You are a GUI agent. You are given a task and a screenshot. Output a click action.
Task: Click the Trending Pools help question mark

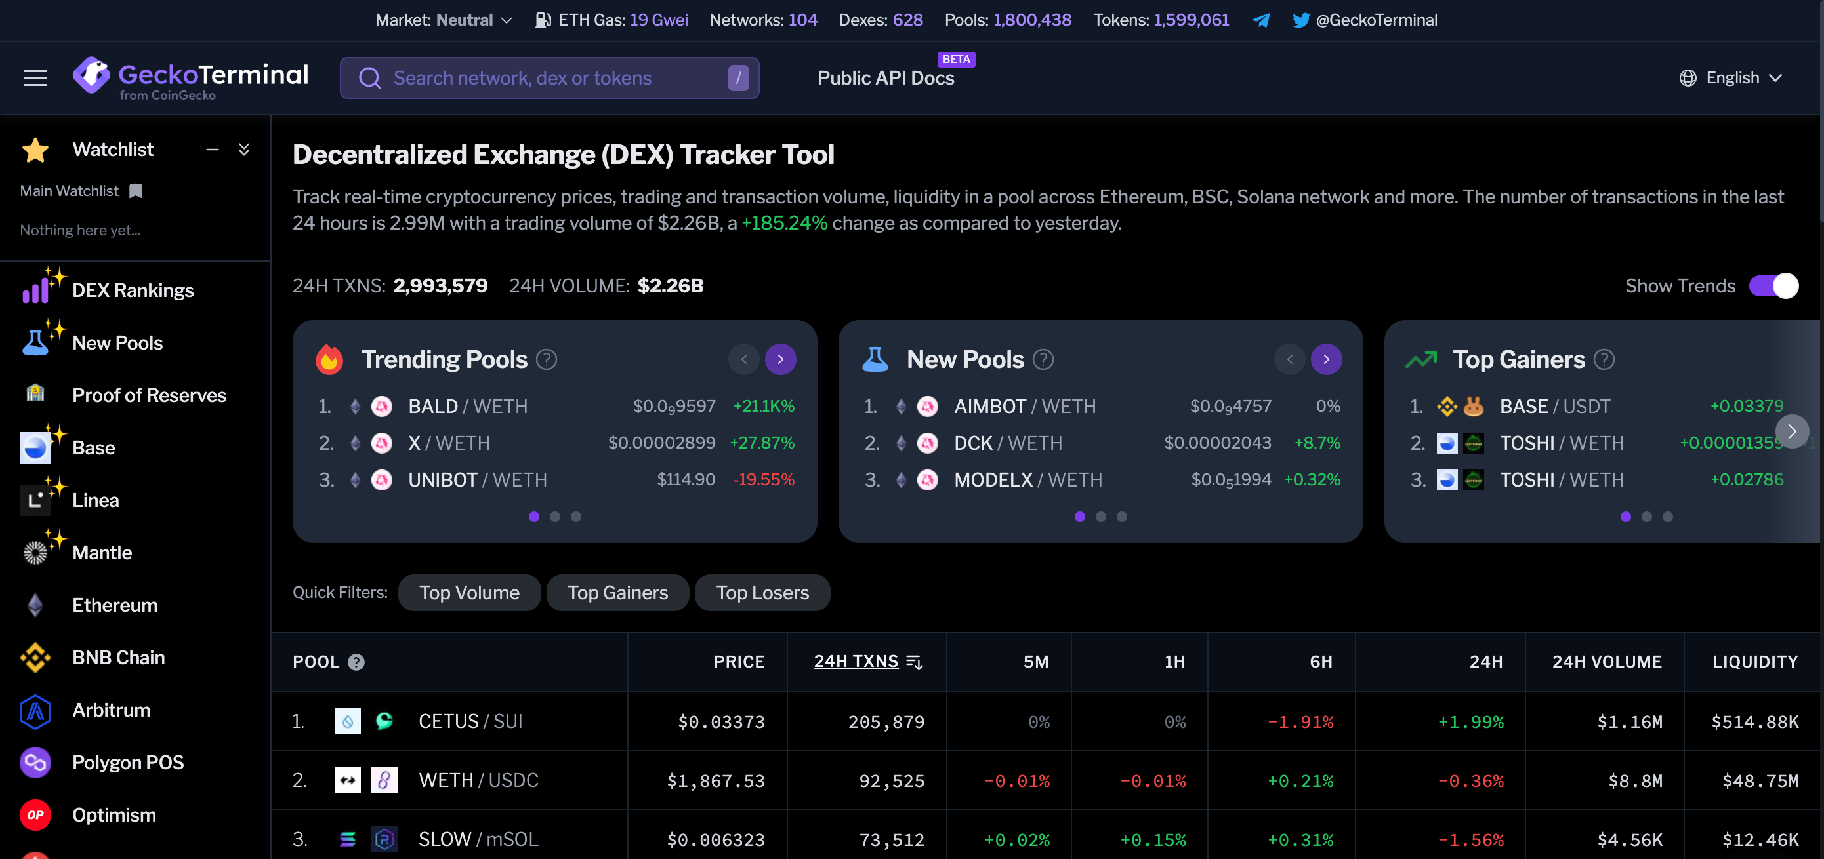coord(546,359)
